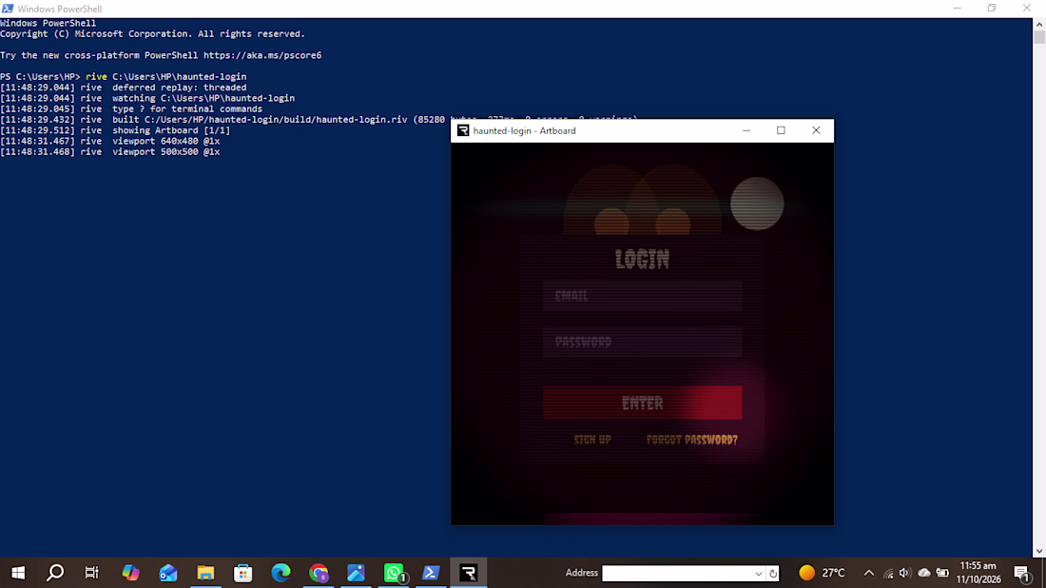The height and width of the screenshot is (588, 1046).
Task: Click the PowerShell icon in its title bar
Action: coord(8,9)
